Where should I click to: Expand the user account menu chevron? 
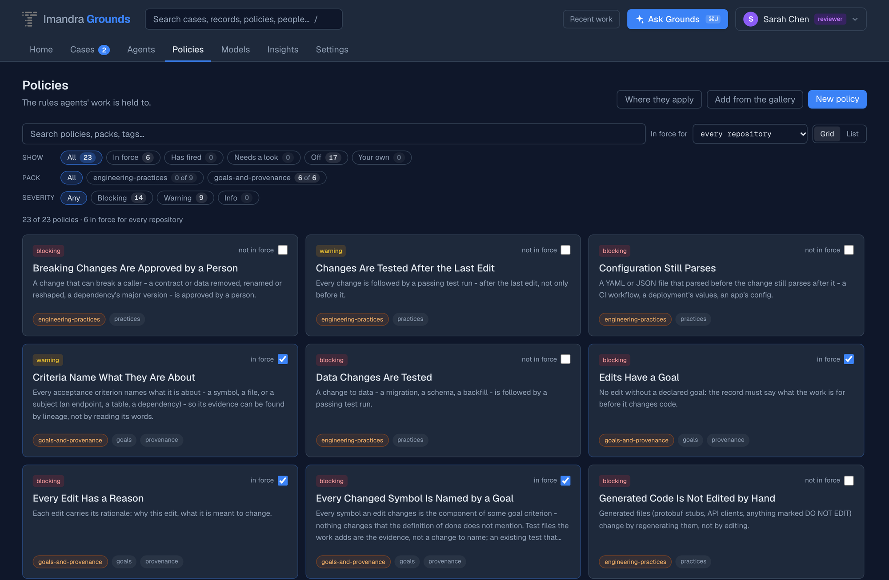click(x=855, y=19)
